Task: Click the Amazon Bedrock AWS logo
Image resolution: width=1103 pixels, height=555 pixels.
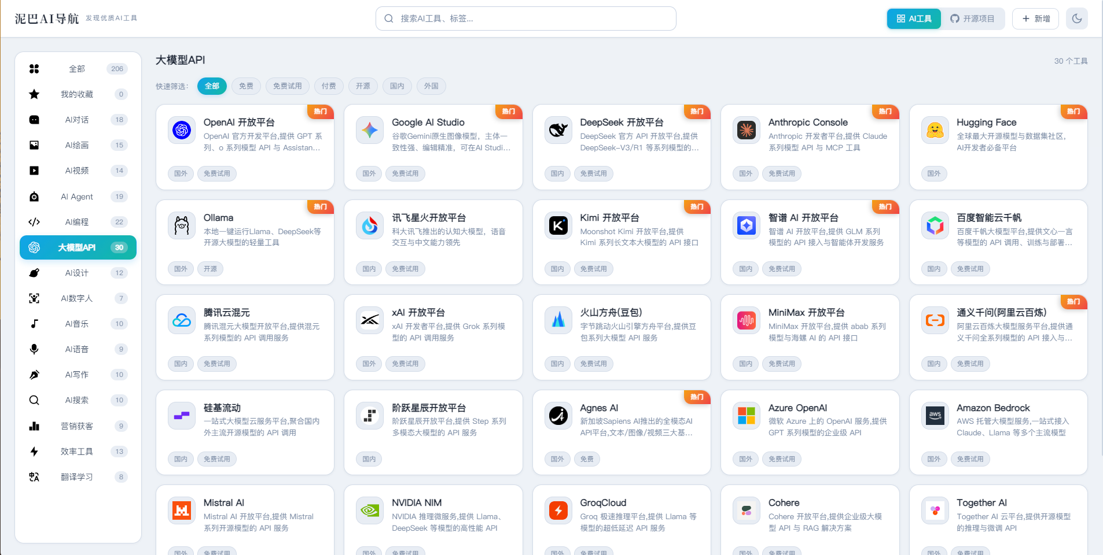Action: click(x=935, y=416)
